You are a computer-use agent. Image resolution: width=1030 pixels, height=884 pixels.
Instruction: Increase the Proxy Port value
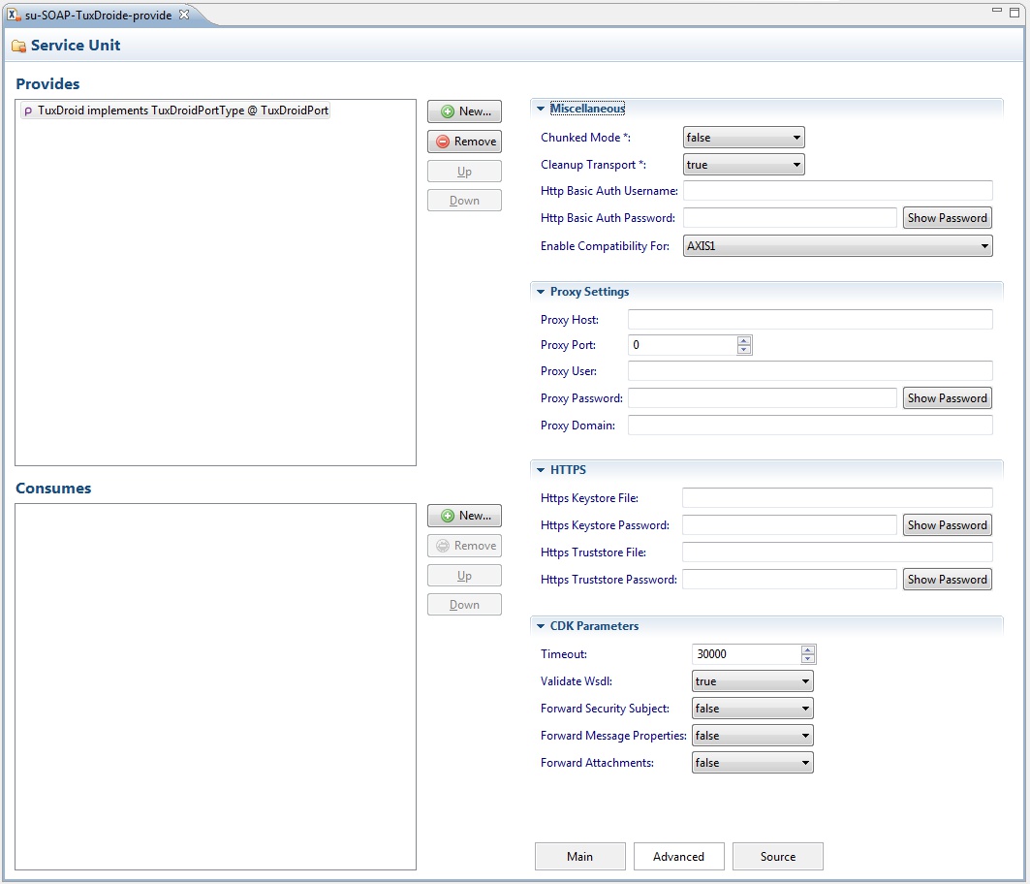[744, 340]
